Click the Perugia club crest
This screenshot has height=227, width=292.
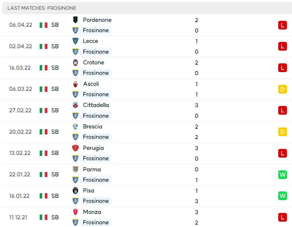75,148
